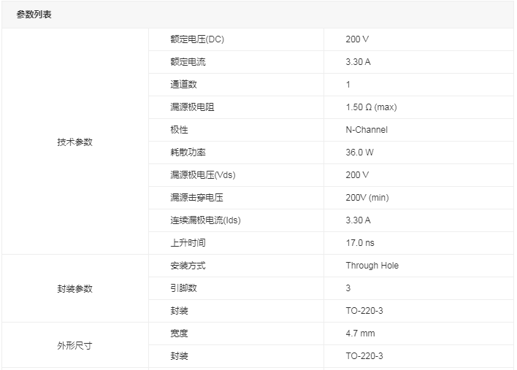
Task: Select the 4.7 mm value
Action: click(x=361, y=334)
